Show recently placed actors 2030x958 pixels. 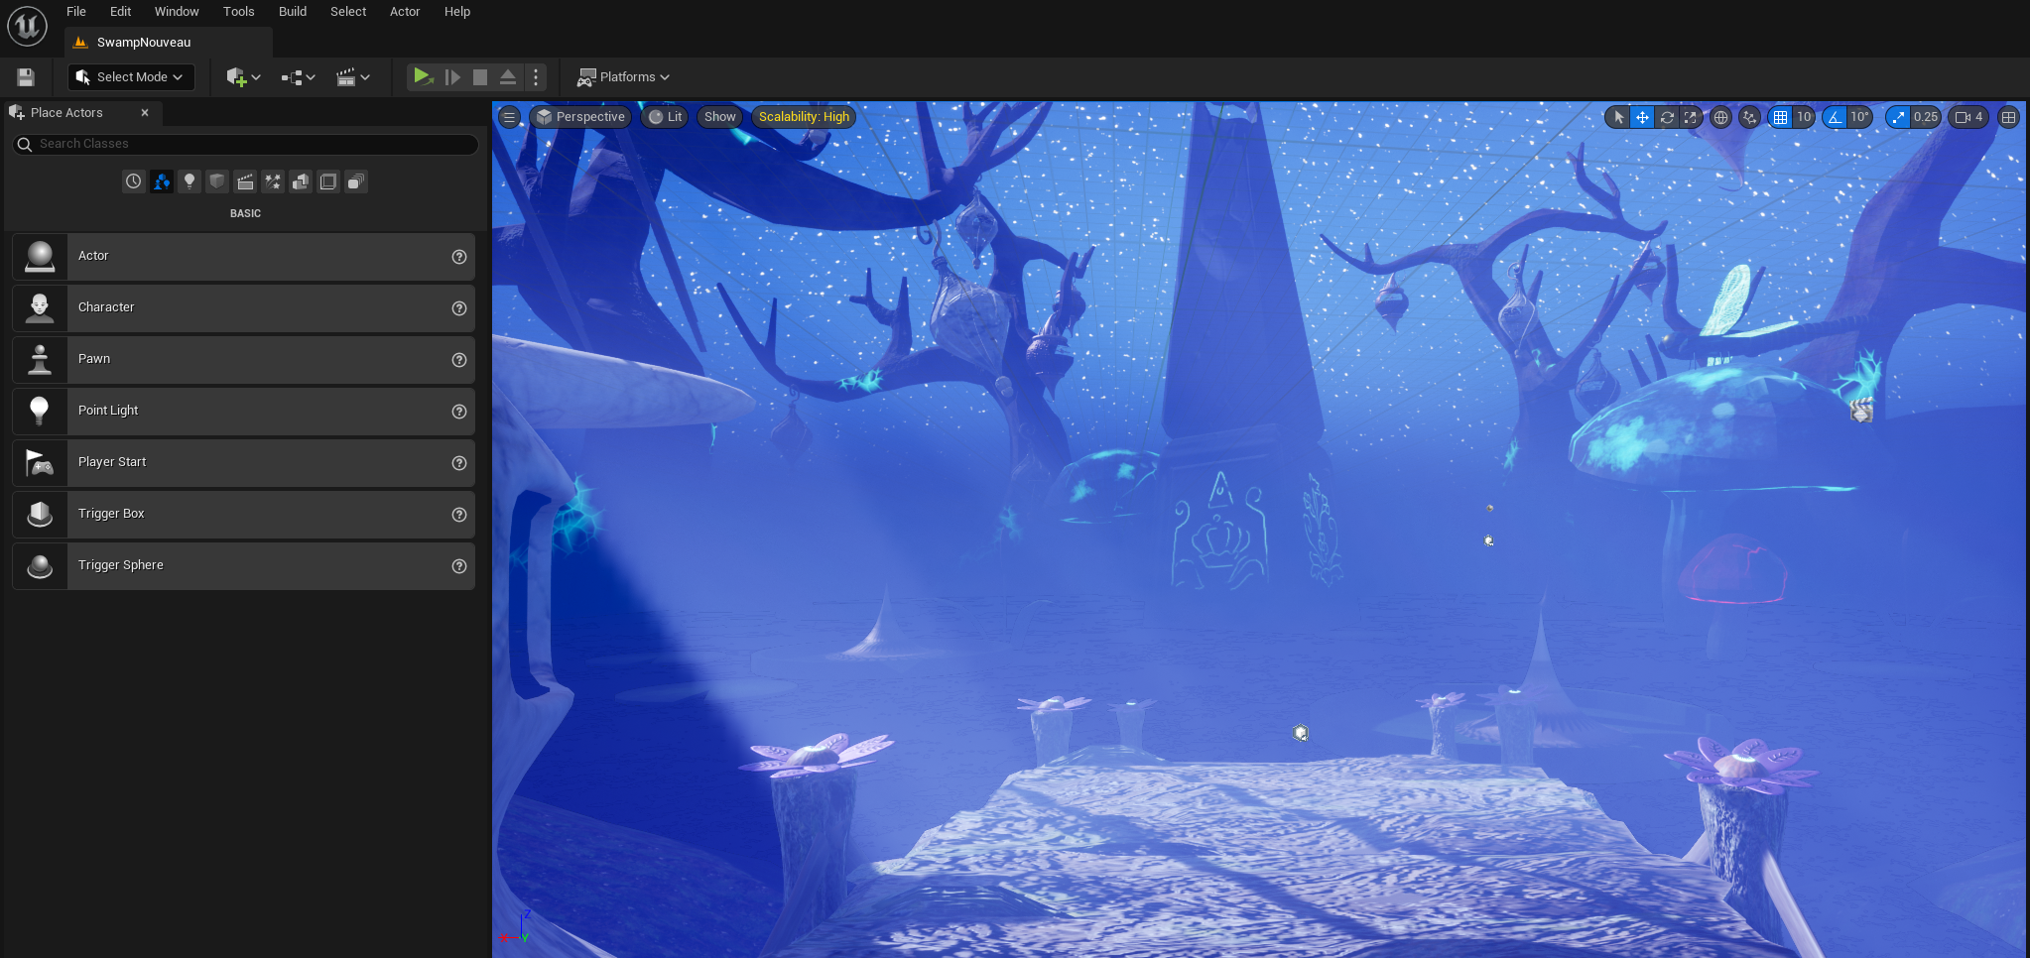click(x=134, y=181)
